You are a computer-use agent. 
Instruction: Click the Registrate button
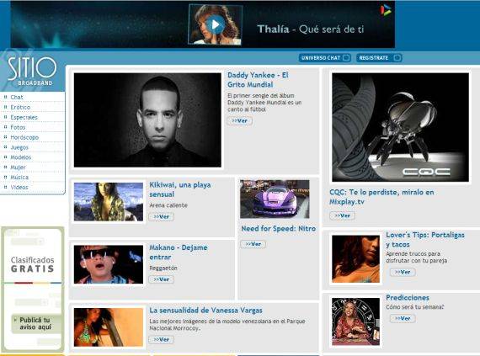[379, 58]
